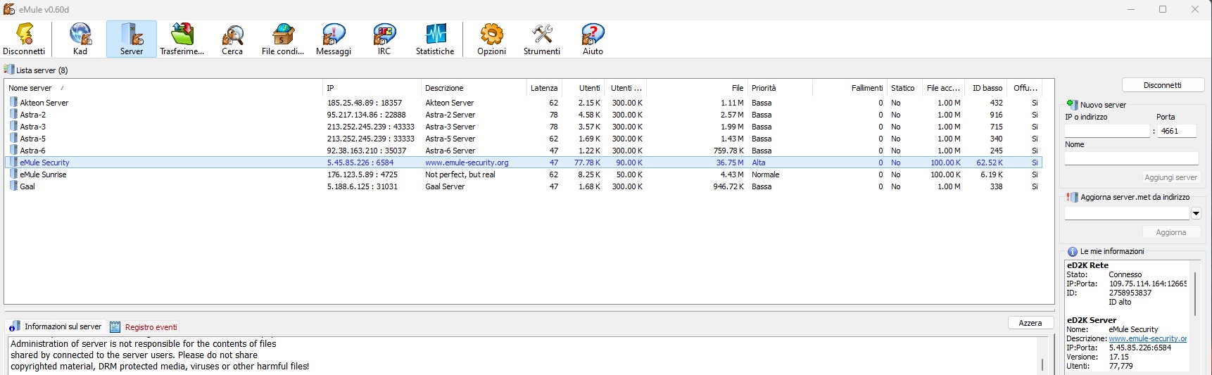Image resolution: width=1212 pixels, height=375 pixels.
Task: Click the Aggiungi server button
Action: click(1170, 177)
